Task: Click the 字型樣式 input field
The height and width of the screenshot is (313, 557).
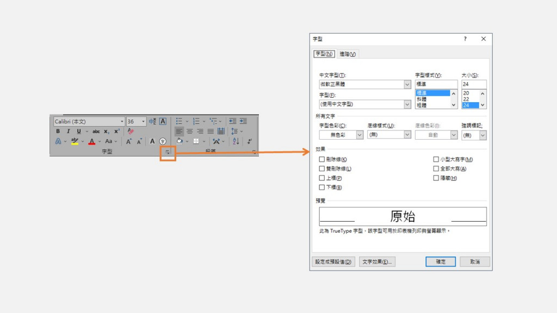Action: click(436, 84)
